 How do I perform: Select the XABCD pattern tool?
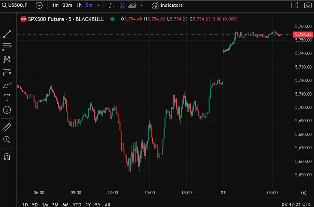click(7, 59)
